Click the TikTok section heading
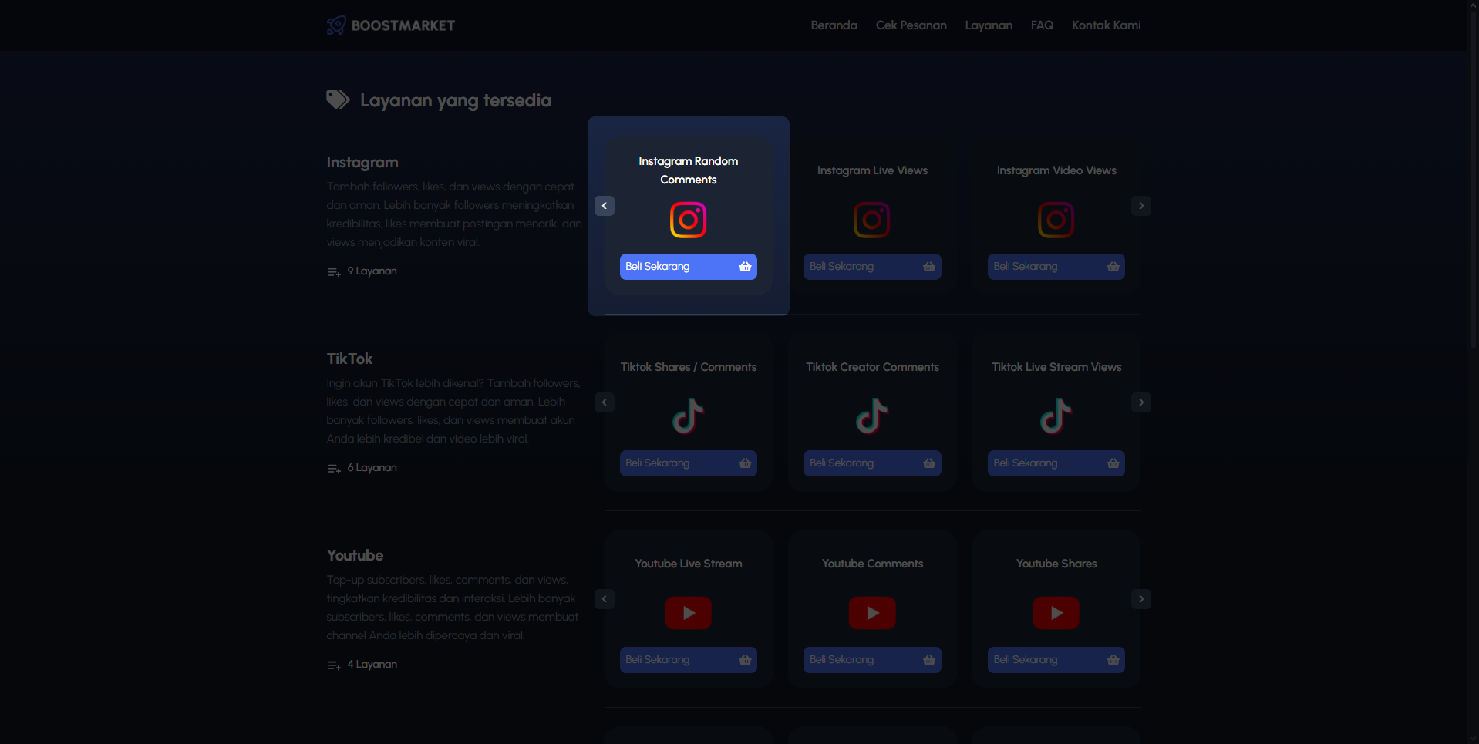1479x744 pixels. [x=349, y=359]
